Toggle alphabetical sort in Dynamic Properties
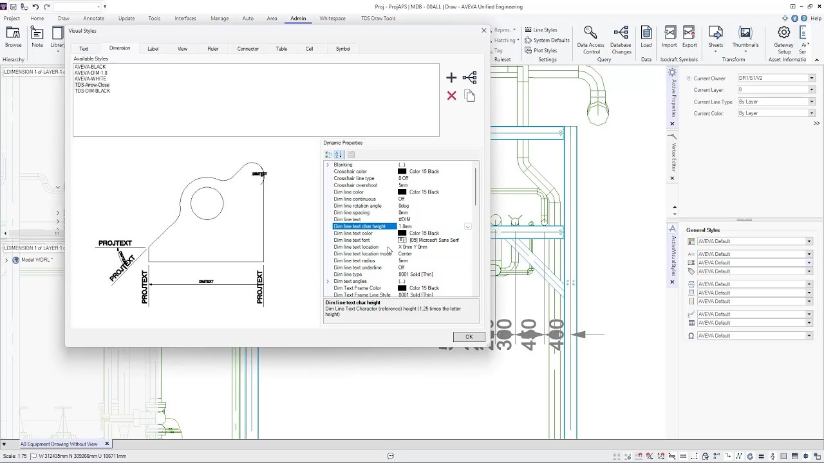This screenshot has height=463, width=824. point(339,154)
